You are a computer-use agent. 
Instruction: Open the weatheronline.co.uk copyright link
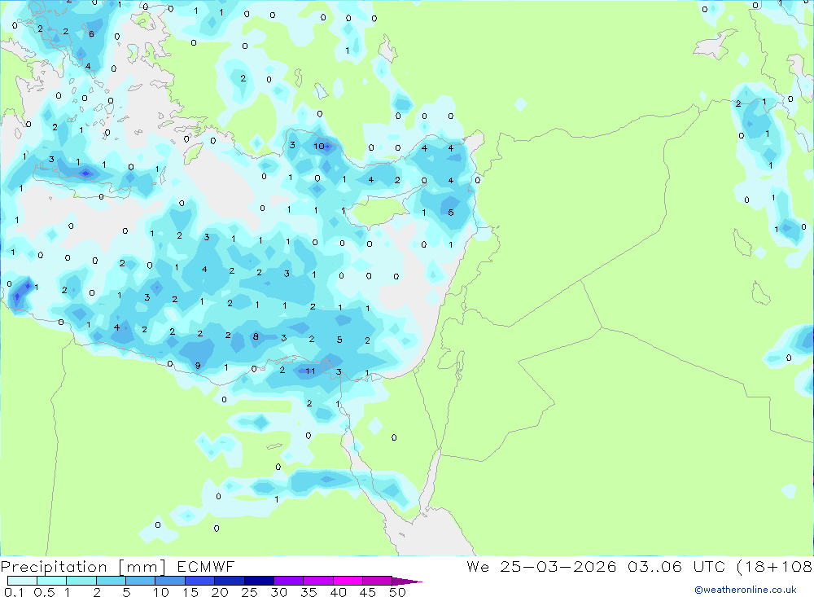coord(745,590)
